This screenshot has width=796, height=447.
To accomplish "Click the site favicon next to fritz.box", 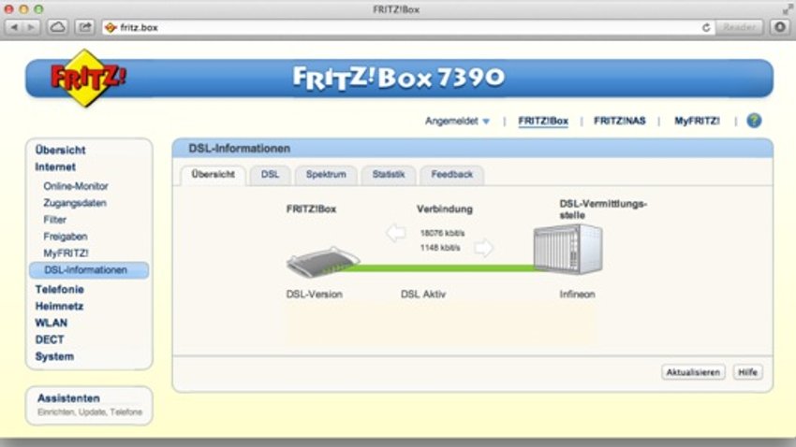I will tap(111, 28).
